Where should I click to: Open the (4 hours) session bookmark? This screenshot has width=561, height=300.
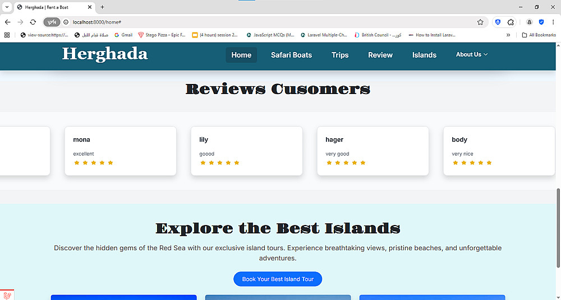(x=215, y=35)
